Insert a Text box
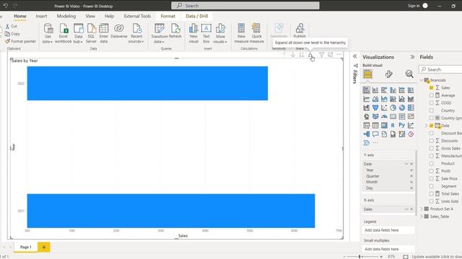This screenshot has height=259, width=462. point(206,34)
